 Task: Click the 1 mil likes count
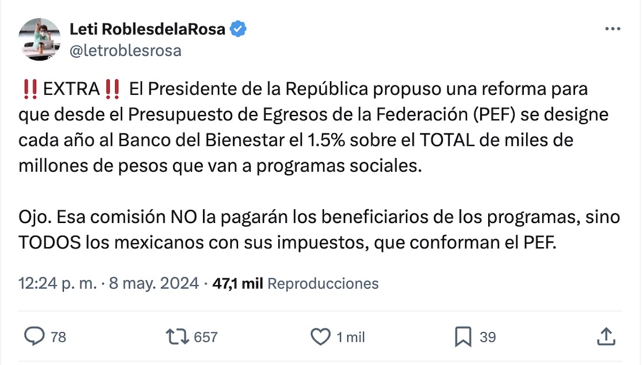coord(351,337)
